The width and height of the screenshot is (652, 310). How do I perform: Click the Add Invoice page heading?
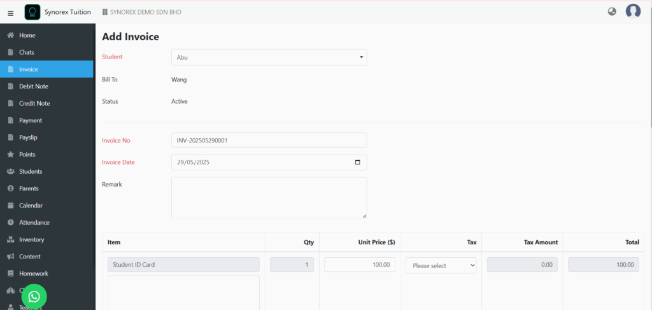click(x=131, y=36)
